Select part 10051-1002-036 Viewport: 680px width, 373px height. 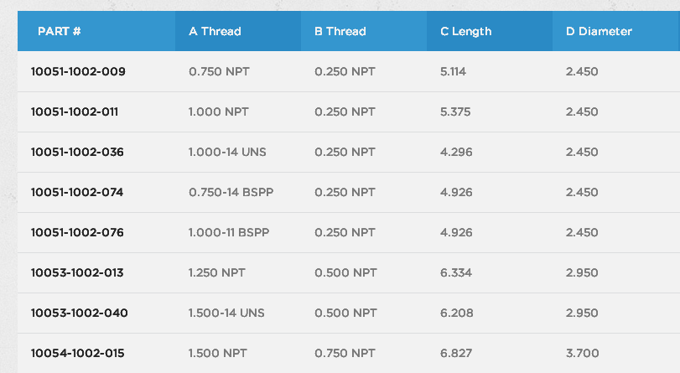(x=77, y=152)
